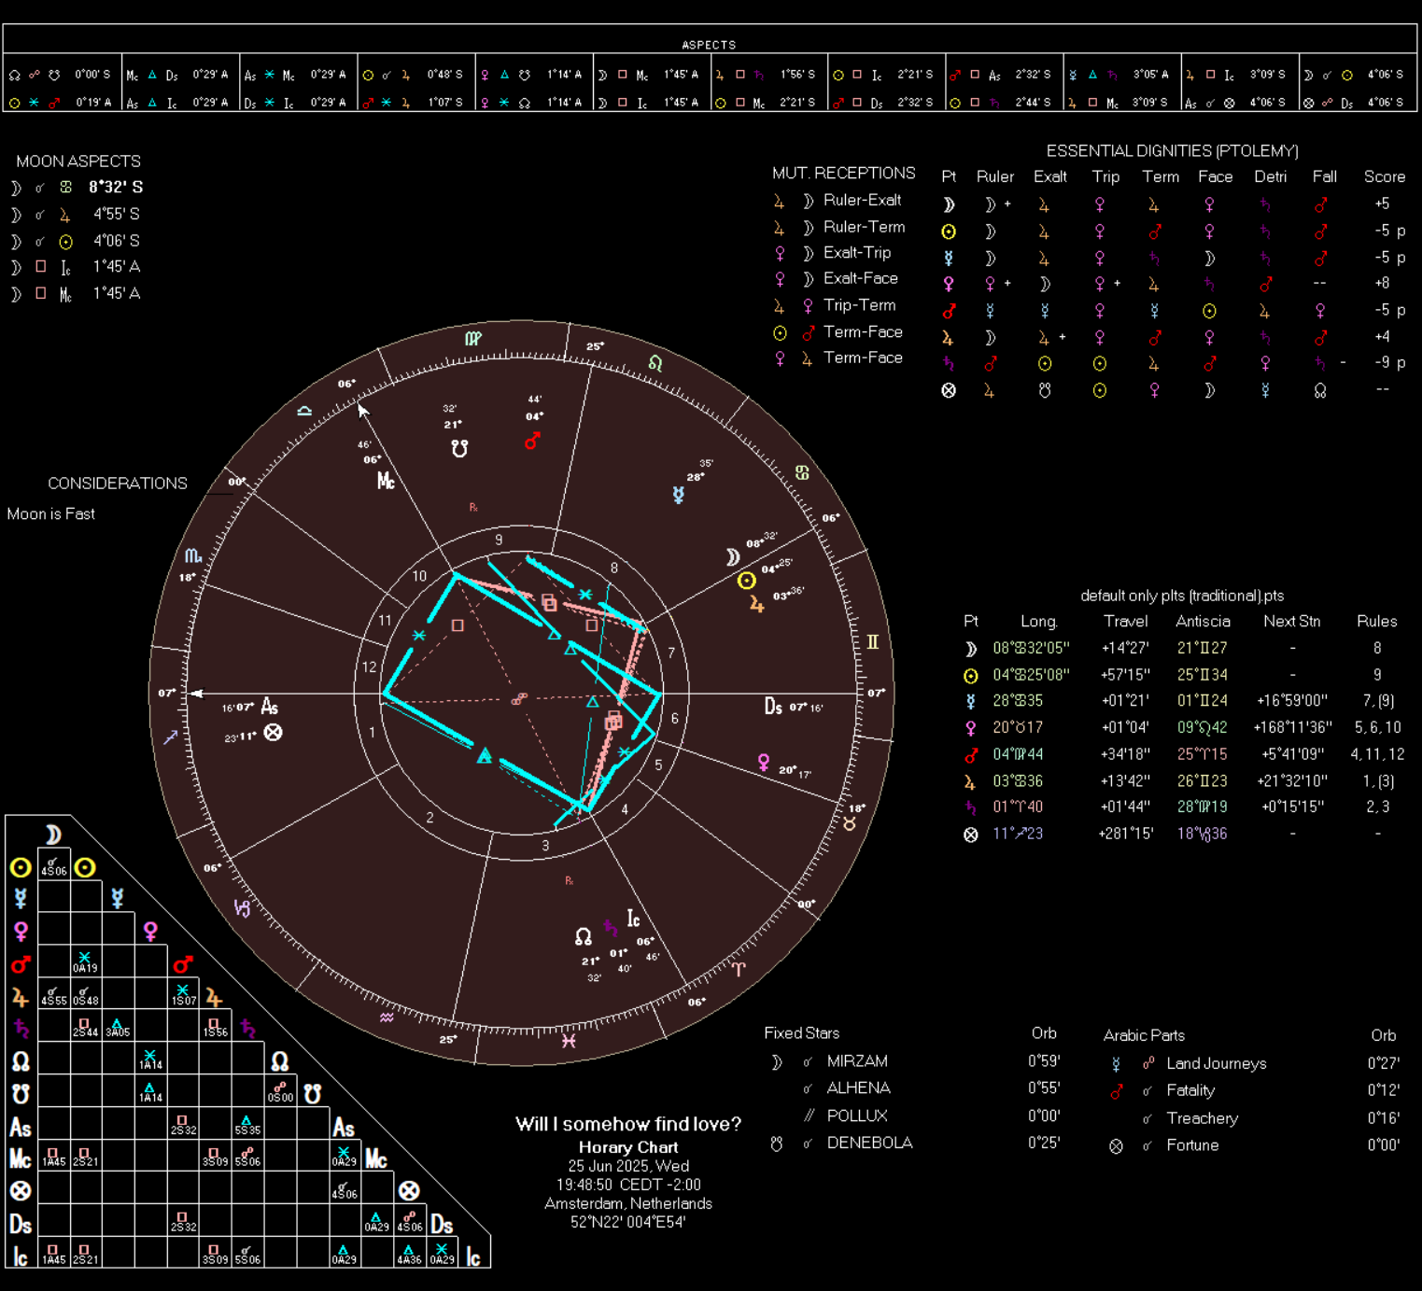
Task: Click the Antiscia column header
Action: point(1203,621)
